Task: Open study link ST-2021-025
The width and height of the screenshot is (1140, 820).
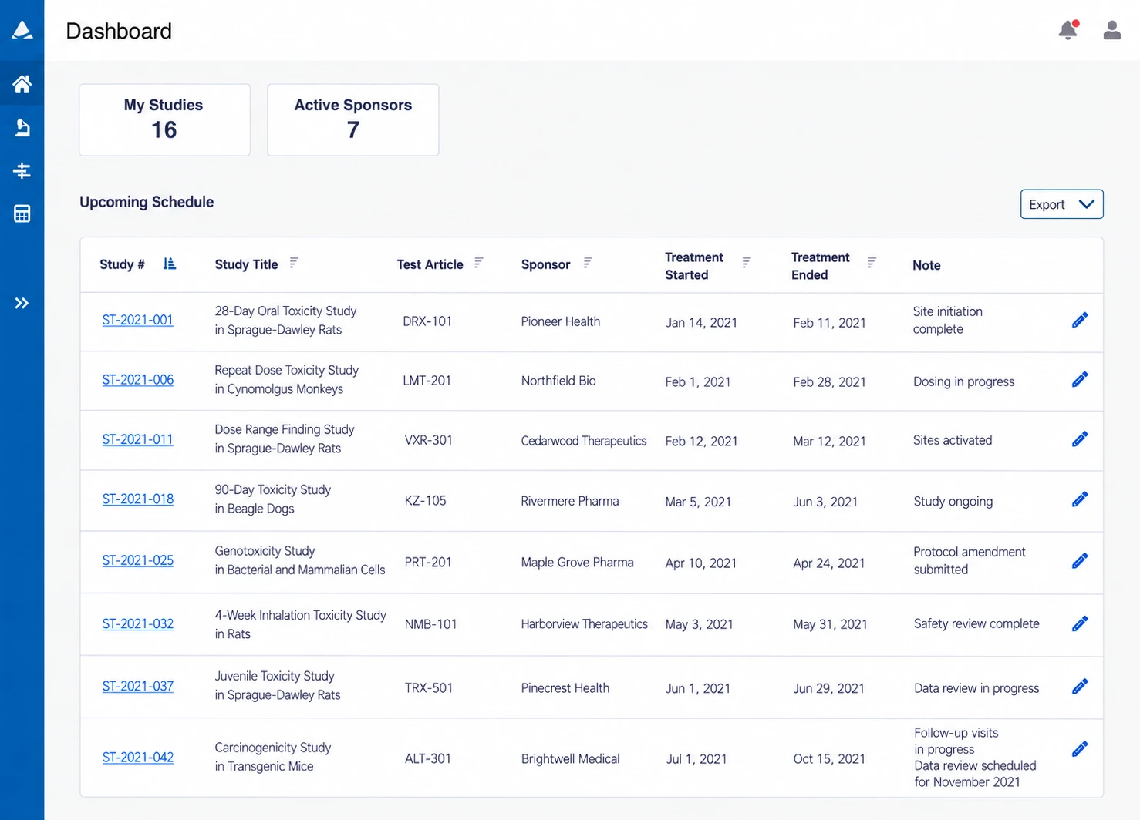Action: point(138,560)
